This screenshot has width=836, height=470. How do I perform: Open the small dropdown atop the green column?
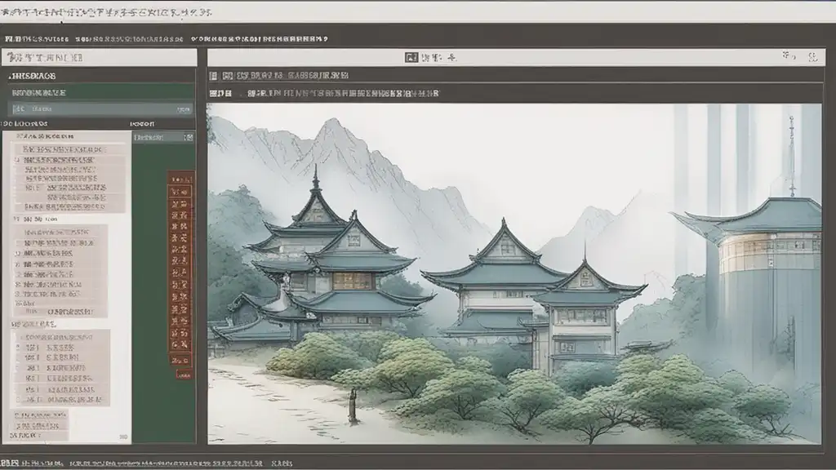tap(162, 138)
